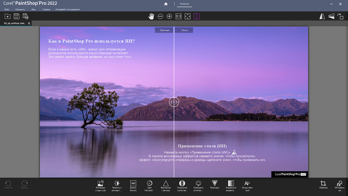This screenshot has width=348, height=196.
Task: Click the AI style transfer icon in the image text
Action: click(234, 152)
